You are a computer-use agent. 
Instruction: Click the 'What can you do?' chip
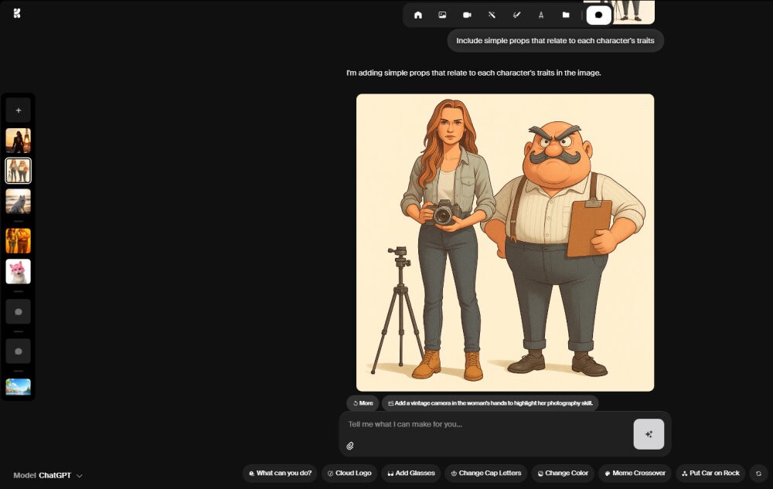[x=280, y=474]
